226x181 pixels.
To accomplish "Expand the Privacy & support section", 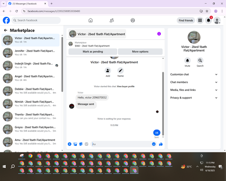I will point(194,98).
